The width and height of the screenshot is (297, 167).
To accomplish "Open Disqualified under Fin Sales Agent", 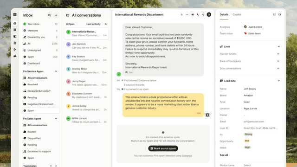I will pos(40,138).
